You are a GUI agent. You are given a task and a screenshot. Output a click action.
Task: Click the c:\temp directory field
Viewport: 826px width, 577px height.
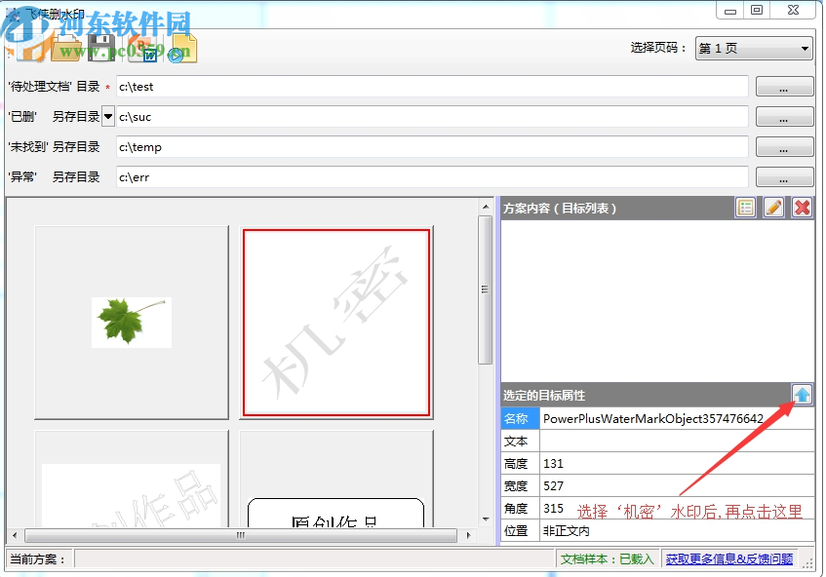coord(432,147)
